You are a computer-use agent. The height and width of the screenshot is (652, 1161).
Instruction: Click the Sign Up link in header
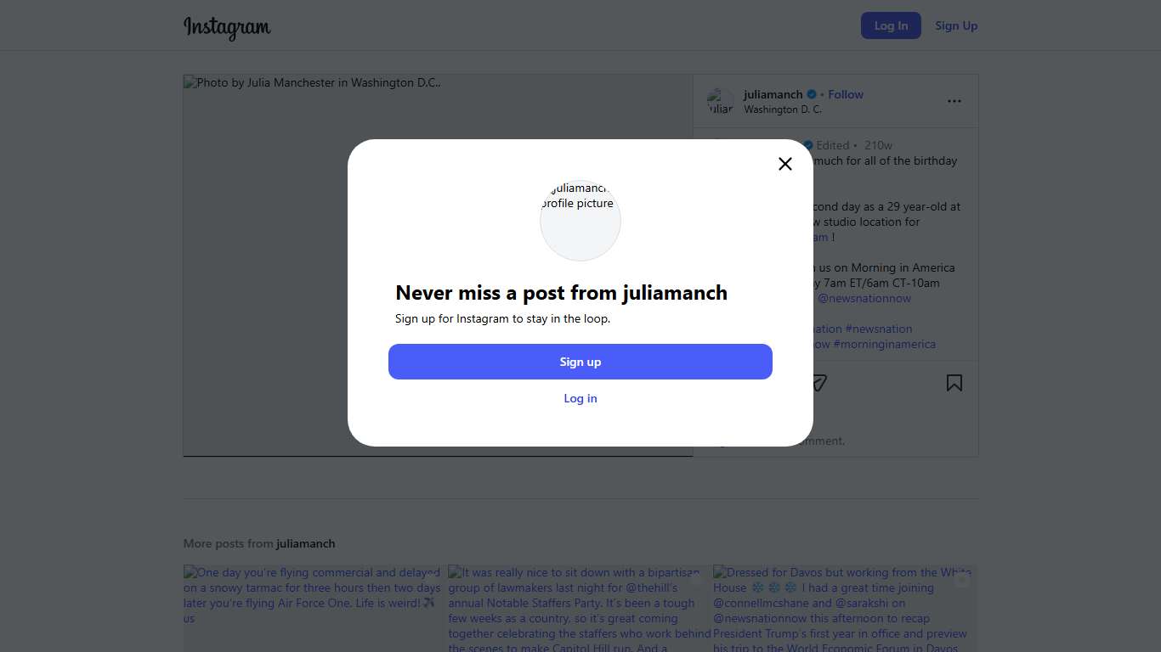coord(956,25)
